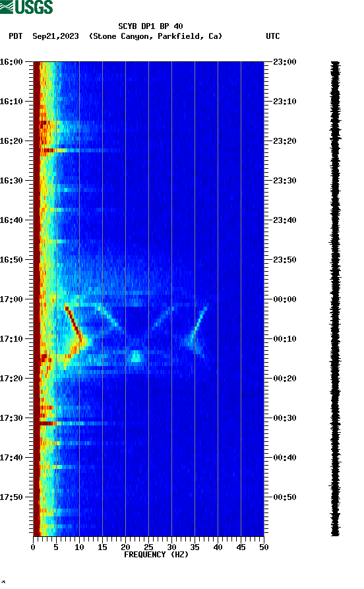Click the 16:30 PDT time label
This screenshot has height=589, width=364.
11,180
